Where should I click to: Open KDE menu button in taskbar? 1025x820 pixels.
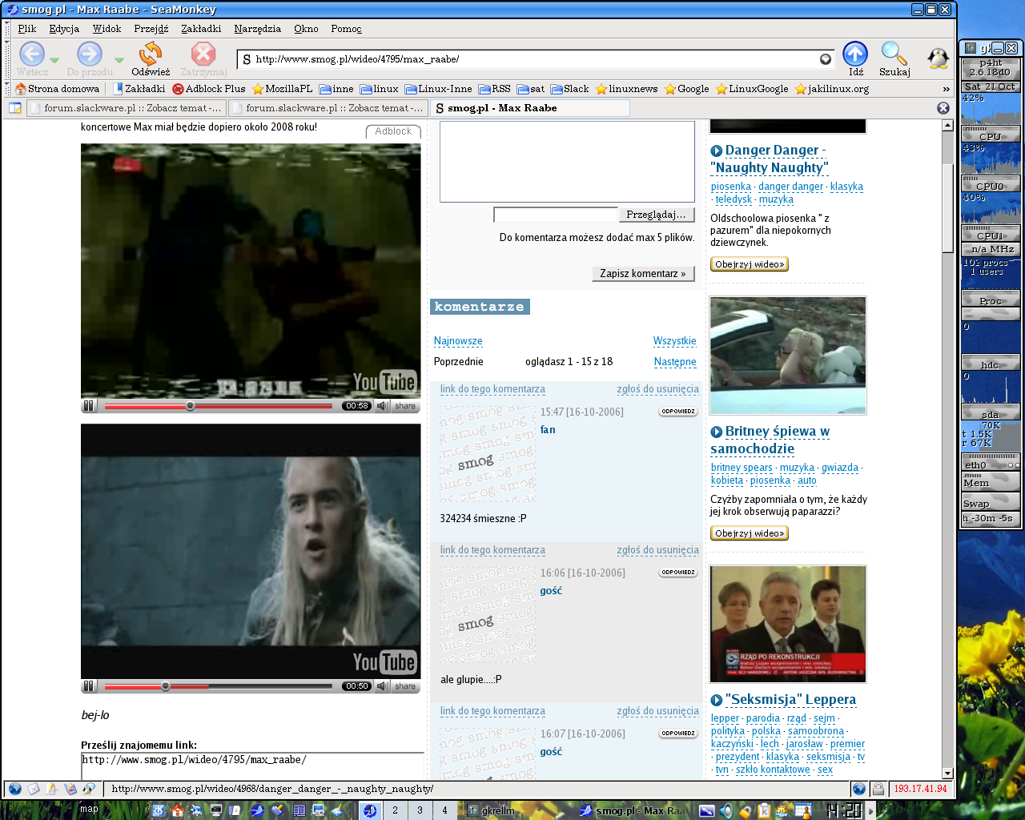(x=158, y=810)
